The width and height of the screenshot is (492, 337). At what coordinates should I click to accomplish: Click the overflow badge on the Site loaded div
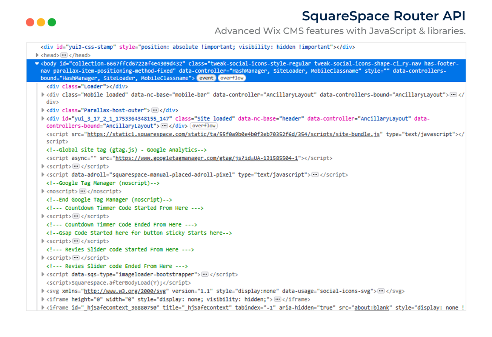coord(204,126)
